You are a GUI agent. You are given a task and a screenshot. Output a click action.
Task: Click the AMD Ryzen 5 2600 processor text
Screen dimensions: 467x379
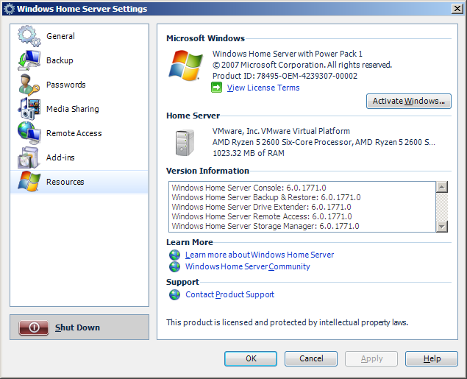tap(324, 142)
